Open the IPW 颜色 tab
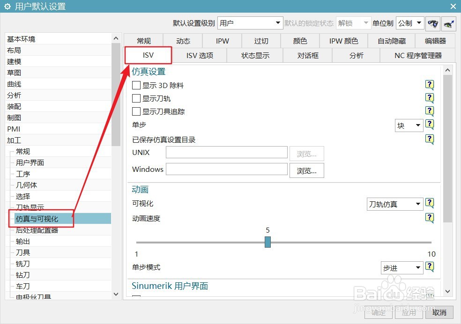This screenshot has width=461, height=324. (x=343, y=41)
